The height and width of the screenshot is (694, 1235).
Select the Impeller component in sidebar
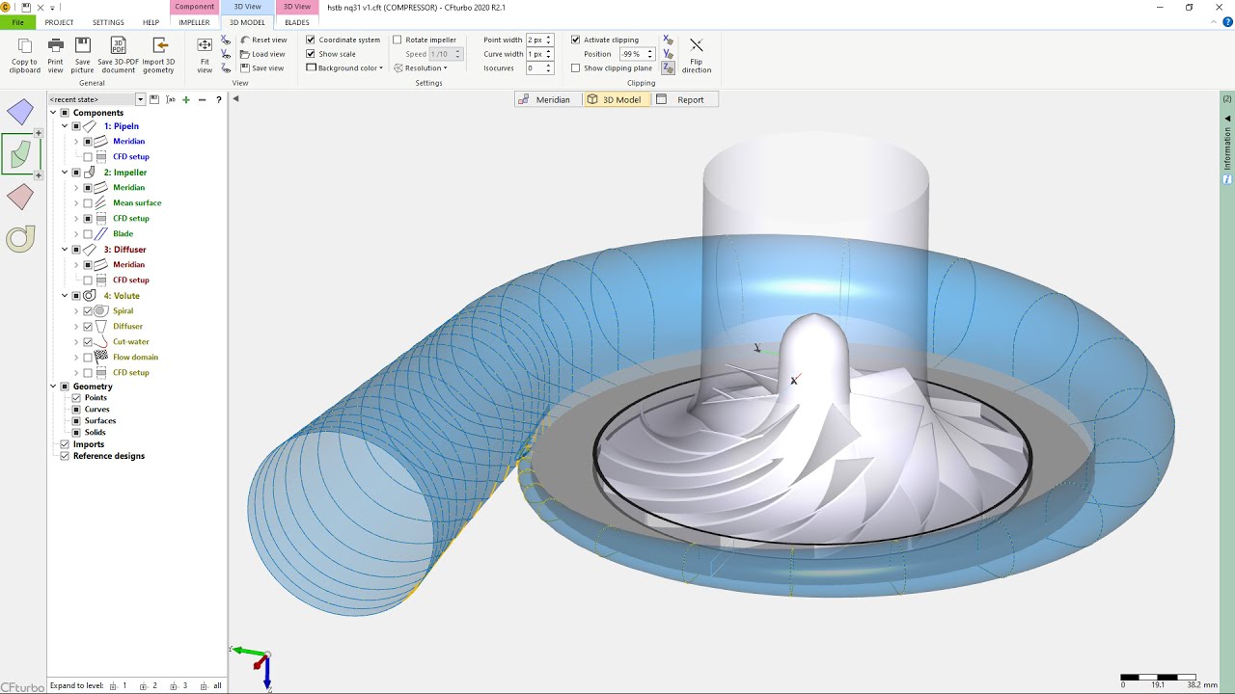[20, 154]
